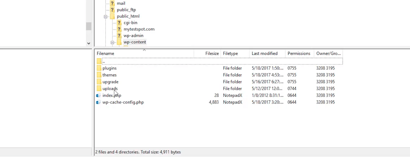Click the public_ftp folder question-mark icon

pos(112,10)
